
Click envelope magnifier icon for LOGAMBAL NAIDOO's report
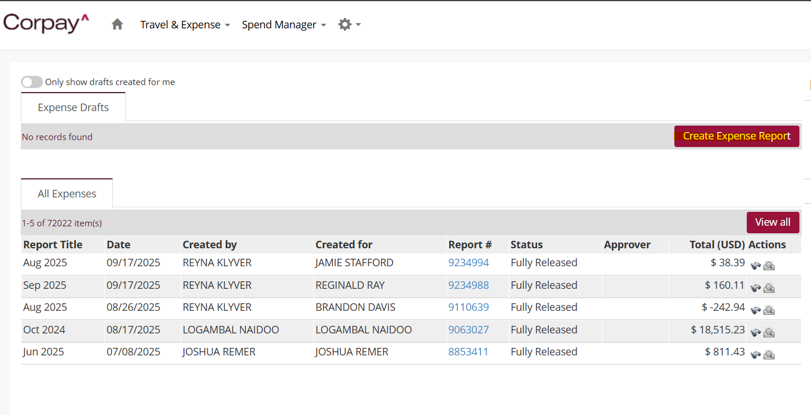(x=769, y=332)
